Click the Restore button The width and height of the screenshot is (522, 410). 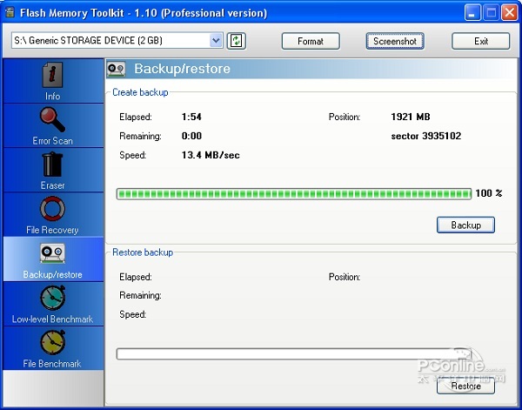tap(465, 386)
